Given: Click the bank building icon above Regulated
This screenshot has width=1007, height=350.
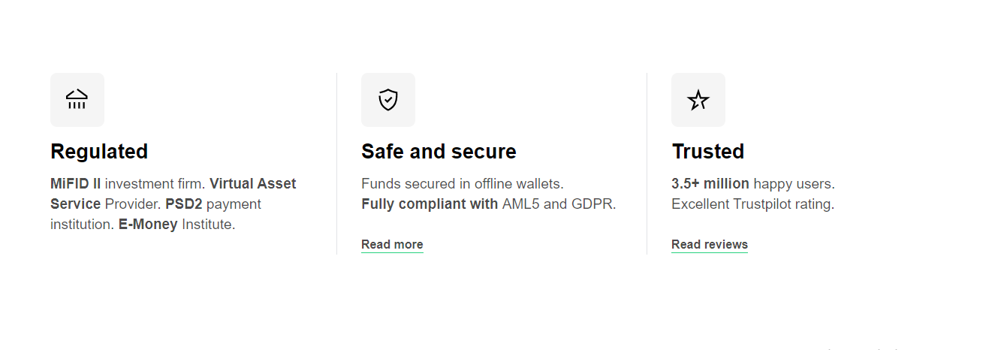Looking at the screenshot, I should point(77,100).
